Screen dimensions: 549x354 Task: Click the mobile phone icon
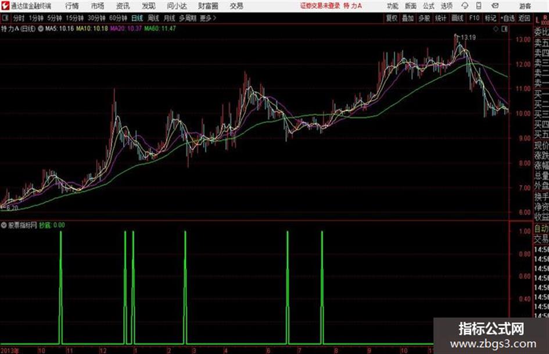pos(479,6)
